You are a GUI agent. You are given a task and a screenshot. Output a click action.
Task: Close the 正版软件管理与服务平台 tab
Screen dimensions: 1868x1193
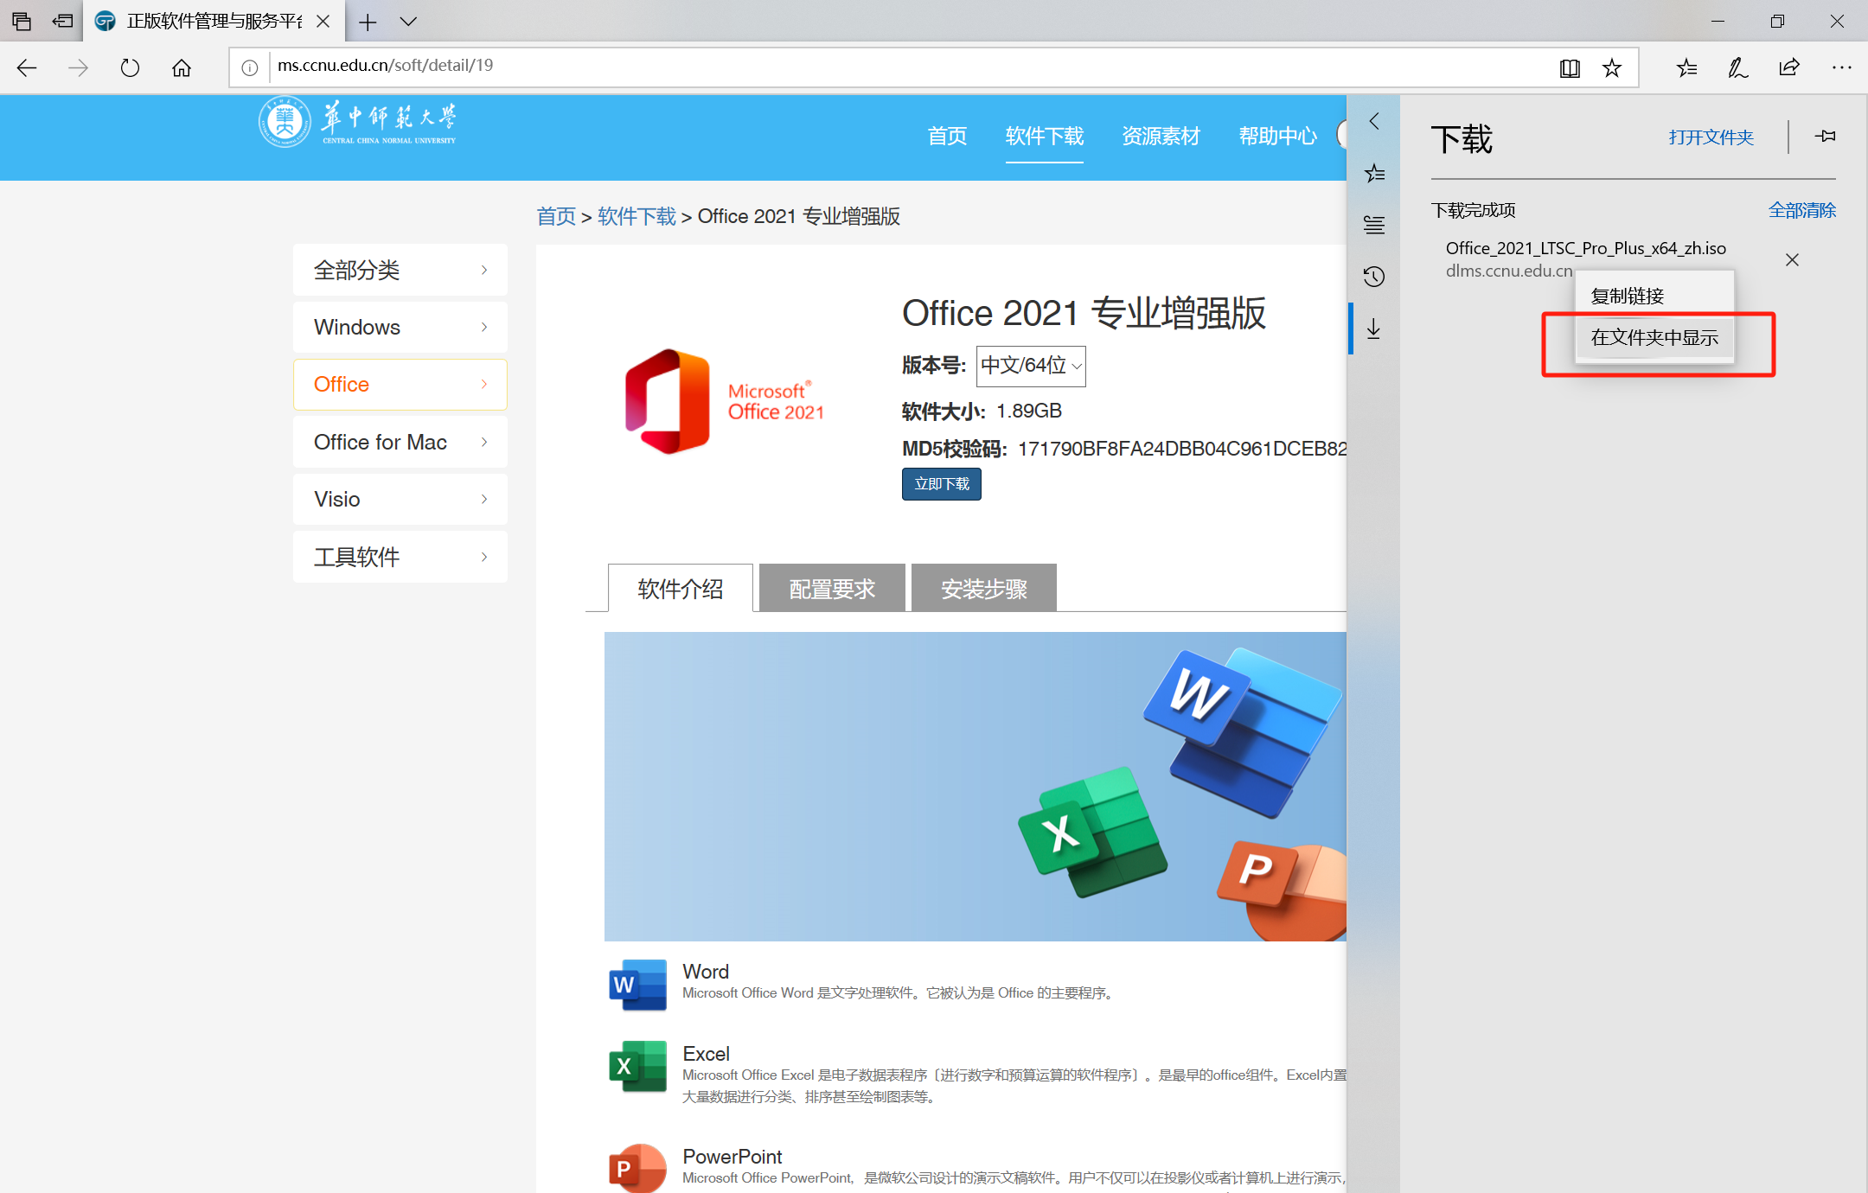point(323,22)
